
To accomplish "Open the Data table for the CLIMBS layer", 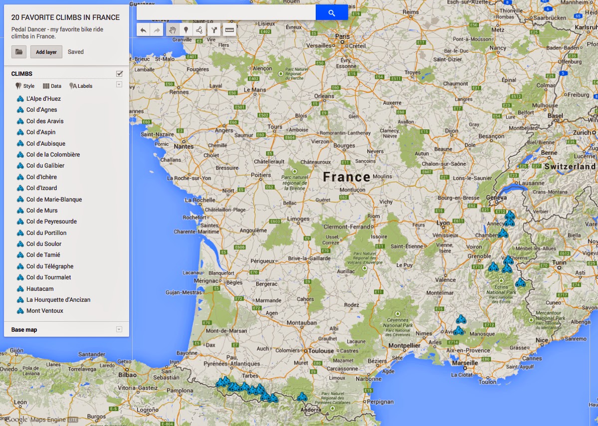I will pyautogui.click(x=51, y=85).
